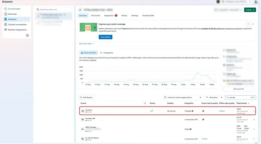Click the dataset icon beside the dataset name
The image size is (261, 144).
pos(80,10)
